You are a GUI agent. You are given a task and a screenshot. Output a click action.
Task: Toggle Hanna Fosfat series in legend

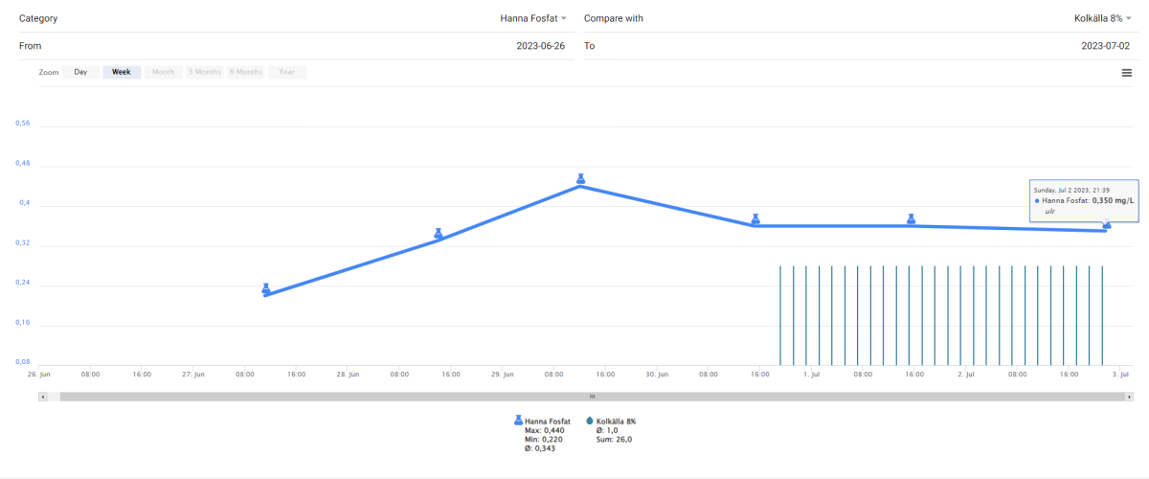coord(548,421)
